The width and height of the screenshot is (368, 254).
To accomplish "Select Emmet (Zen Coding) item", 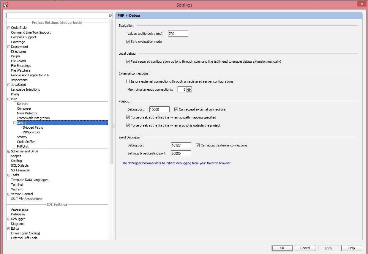I will pyautogui.click(x=26, y=233).
